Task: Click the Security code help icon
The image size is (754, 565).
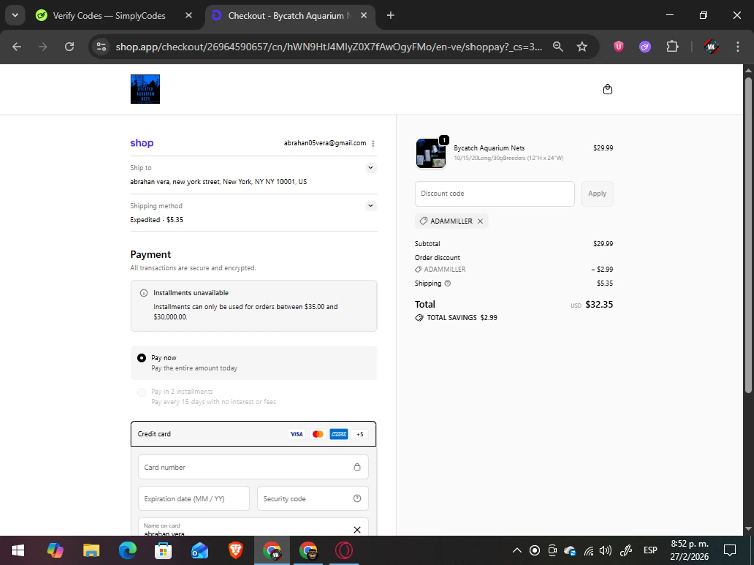Action: [x=357, y=499]
